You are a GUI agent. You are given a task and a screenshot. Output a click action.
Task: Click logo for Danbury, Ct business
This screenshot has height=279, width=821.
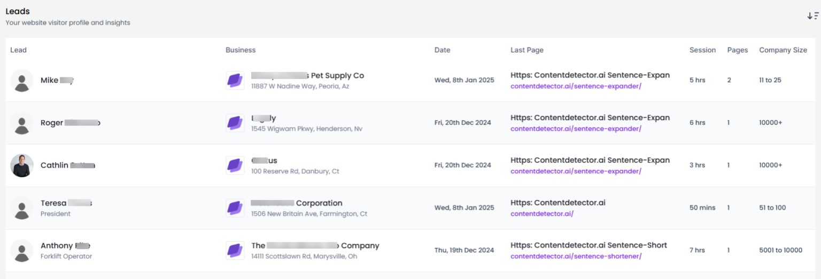click(235, 165)
